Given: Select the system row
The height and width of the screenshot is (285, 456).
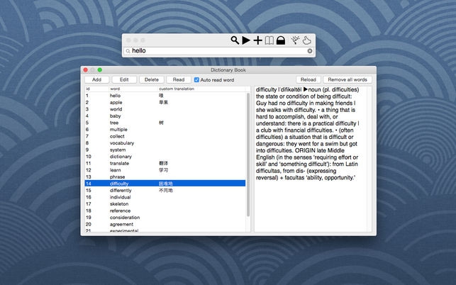Looking at the screenshot, I should pyautogui.click(x=165, y=150).
